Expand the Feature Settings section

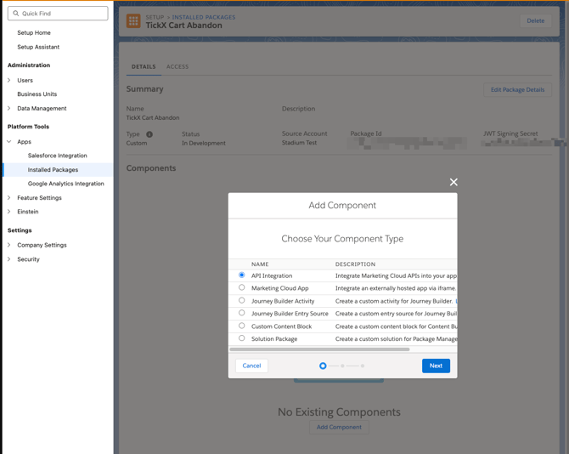click(x=9, y=198)
